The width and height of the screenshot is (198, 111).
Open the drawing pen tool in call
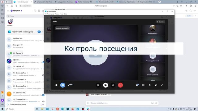click(x=70, y=85)
